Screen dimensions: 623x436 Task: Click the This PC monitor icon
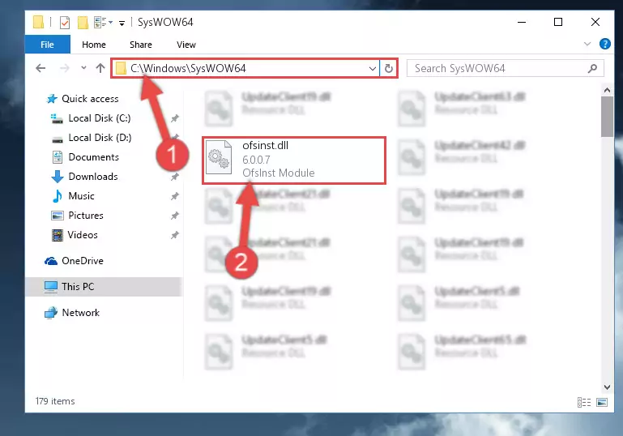51,287
